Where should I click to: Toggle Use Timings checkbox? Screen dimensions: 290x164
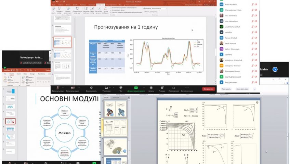pos(111,10)
